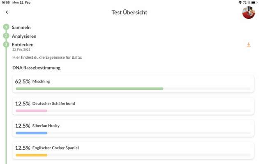Open the user profile avatar
259x164 pixels.
click(248, 13)
